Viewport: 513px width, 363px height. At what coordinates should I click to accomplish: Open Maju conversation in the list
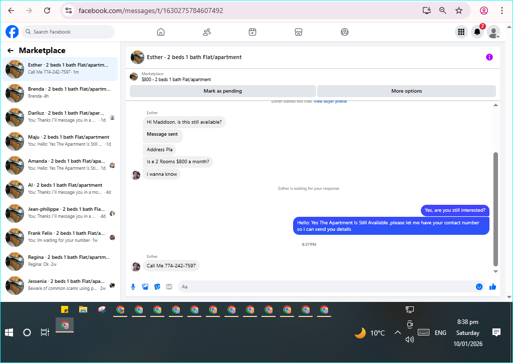tap(60, 141)
